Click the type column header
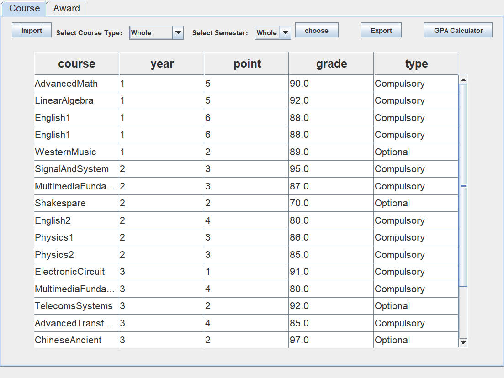 (416, 64)
